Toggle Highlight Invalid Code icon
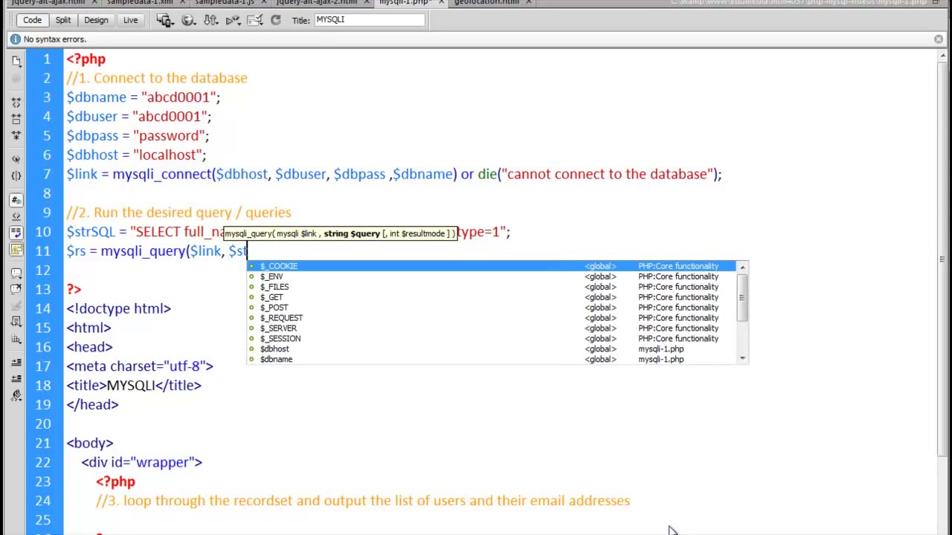Screen dimensions: 952x535 point(16,216)
